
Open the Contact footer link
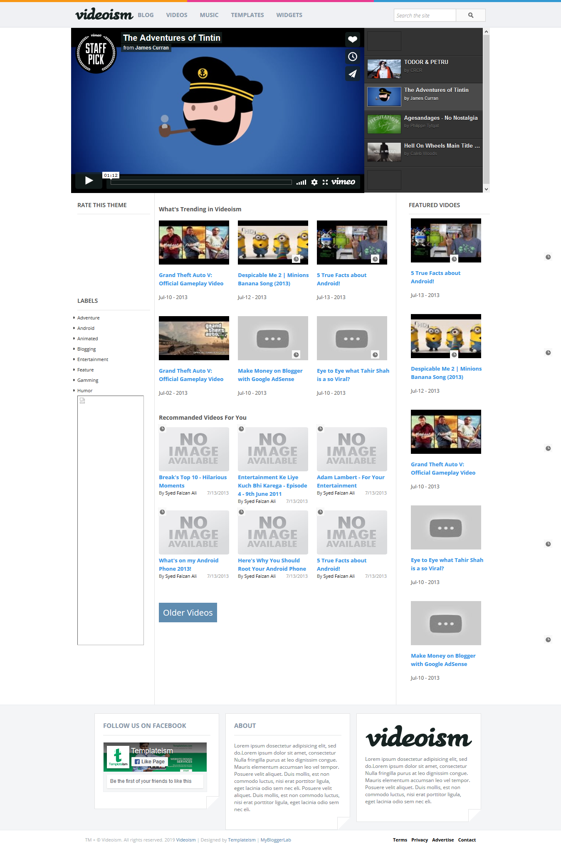(x=467, y=840)
